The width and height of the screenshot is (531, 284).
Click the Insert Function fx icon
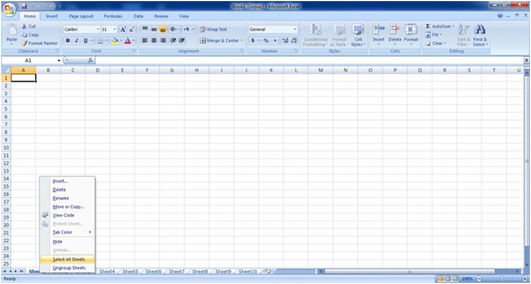(x=91, y=60)
